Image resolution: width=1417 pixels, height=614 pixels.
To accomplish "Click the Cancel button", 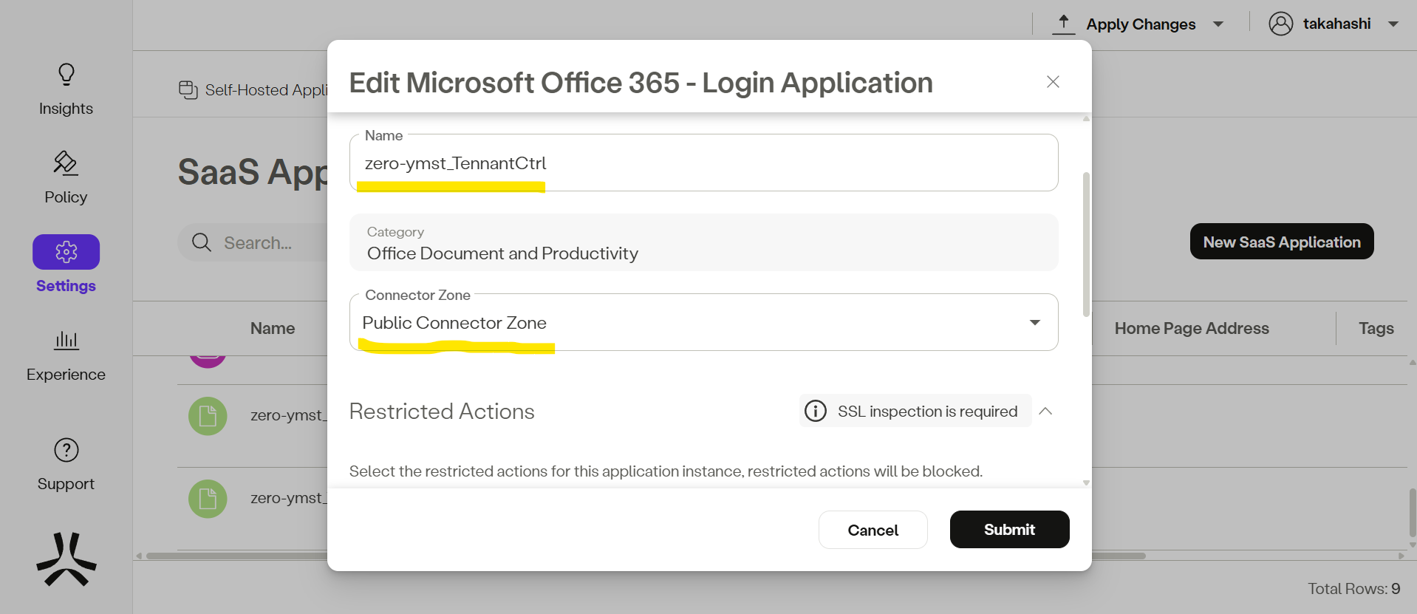I will pyautogui.click(x=873, y=530).
